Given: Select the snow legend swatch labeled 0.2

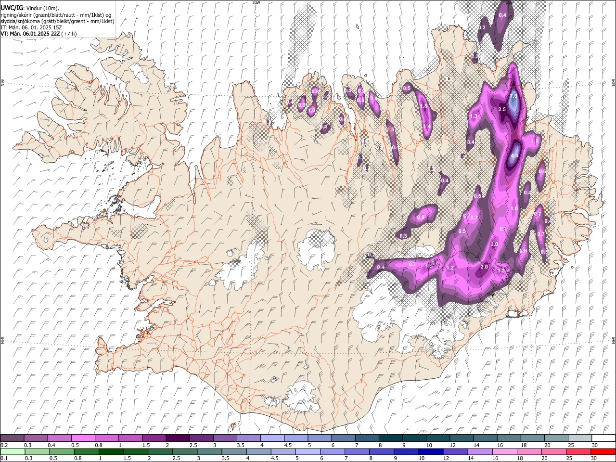Looking at the screenshot, I should pos(12,438).
